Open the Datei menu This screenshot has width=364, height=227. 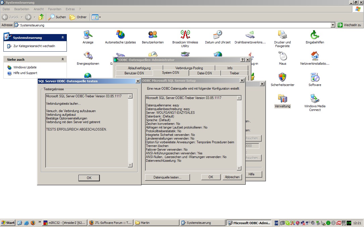pos(6,9)
